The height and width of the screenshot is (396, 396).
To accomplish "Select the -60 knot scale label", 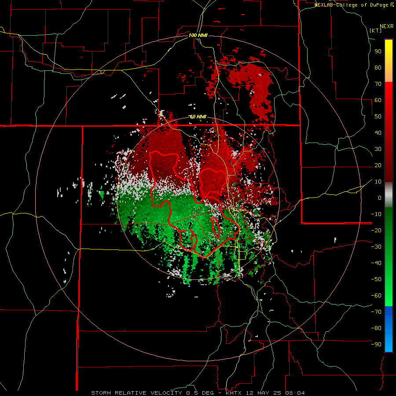I will tap(376, 296).
